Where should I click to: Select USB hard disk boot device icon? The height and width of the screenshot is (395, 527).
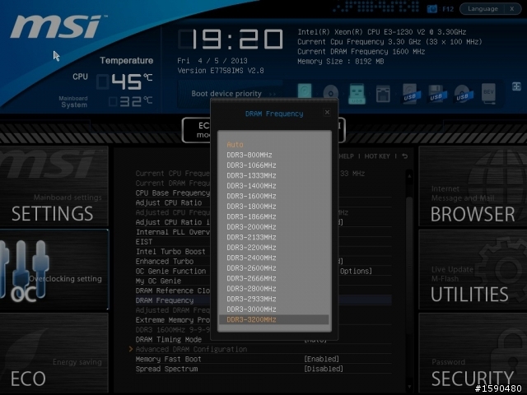[x=411, y=94]
